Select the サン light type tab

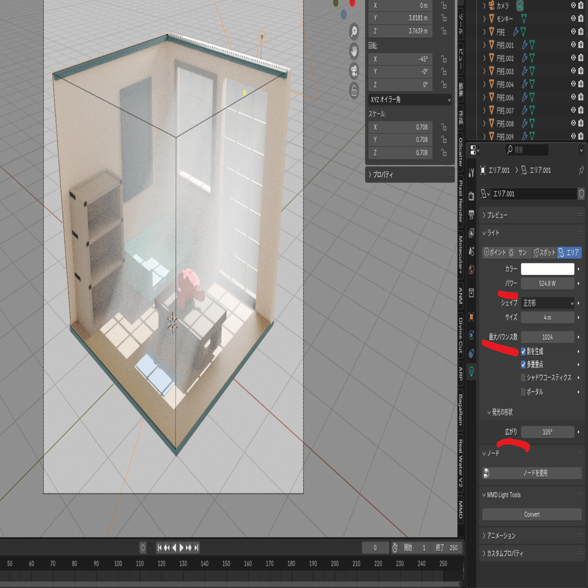click(x=519, y=253)
